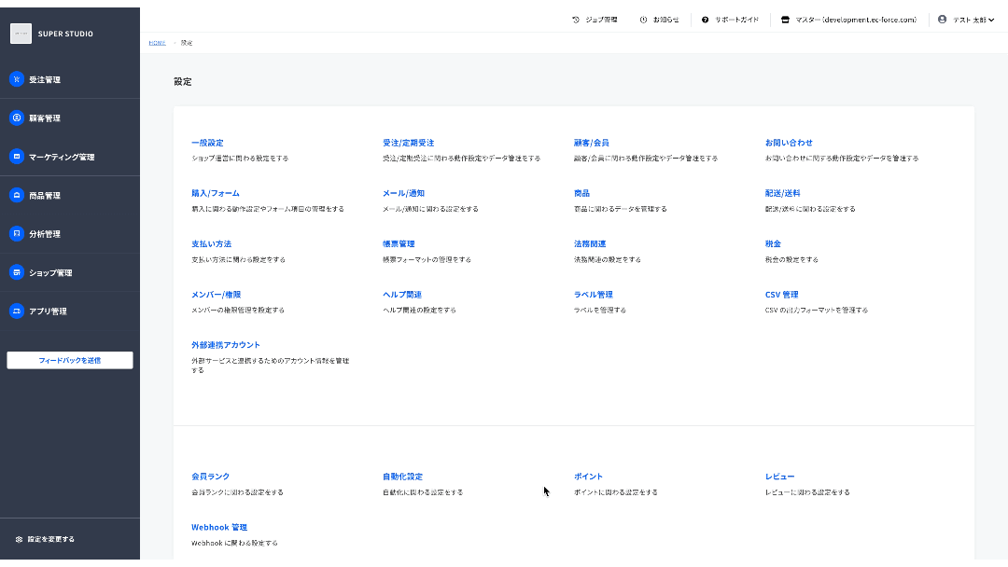Viewport: 1008px width, 567px height.
Task: Open ヘルプ関連 settings
Action: [x=402, y=295]
